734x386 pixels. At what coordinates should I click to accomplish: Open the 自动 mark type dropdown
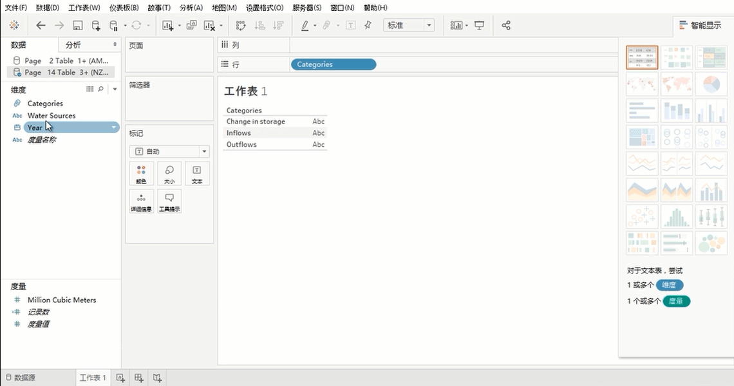[169, 152]
